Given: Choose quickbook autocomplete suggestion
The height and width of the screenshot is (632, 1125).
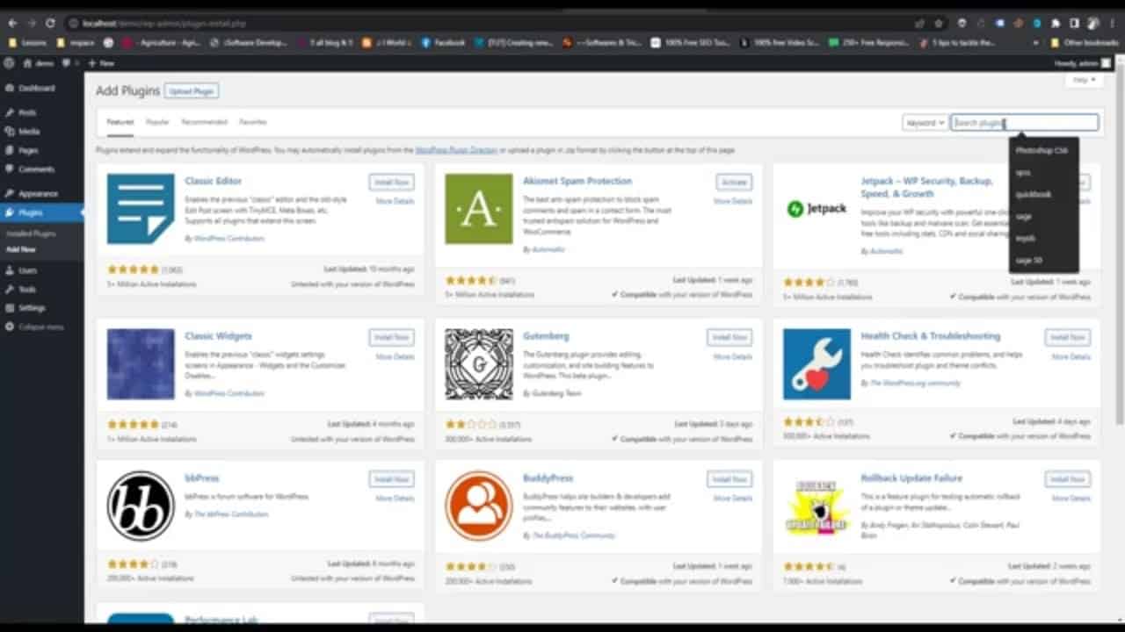Looking at the screenshot, I should pos(1034,194).
